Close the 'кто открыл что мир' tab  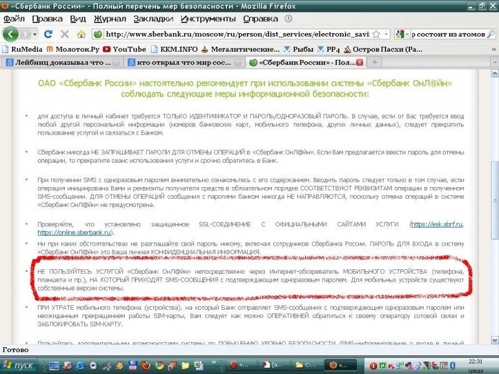coord(238,62)
